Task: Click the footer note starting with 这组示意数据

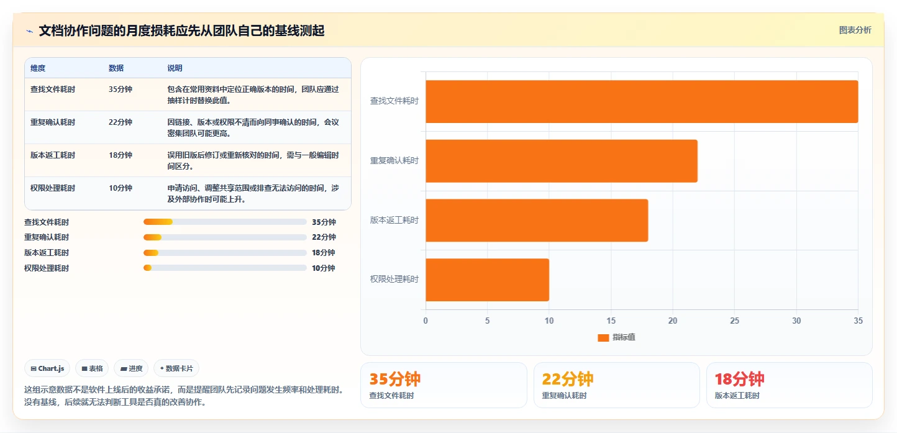Action: point(184,396)
